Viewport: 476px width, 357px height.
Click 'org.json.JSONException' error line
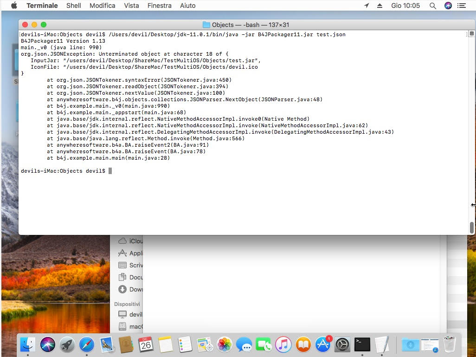[x=125, y=54]
